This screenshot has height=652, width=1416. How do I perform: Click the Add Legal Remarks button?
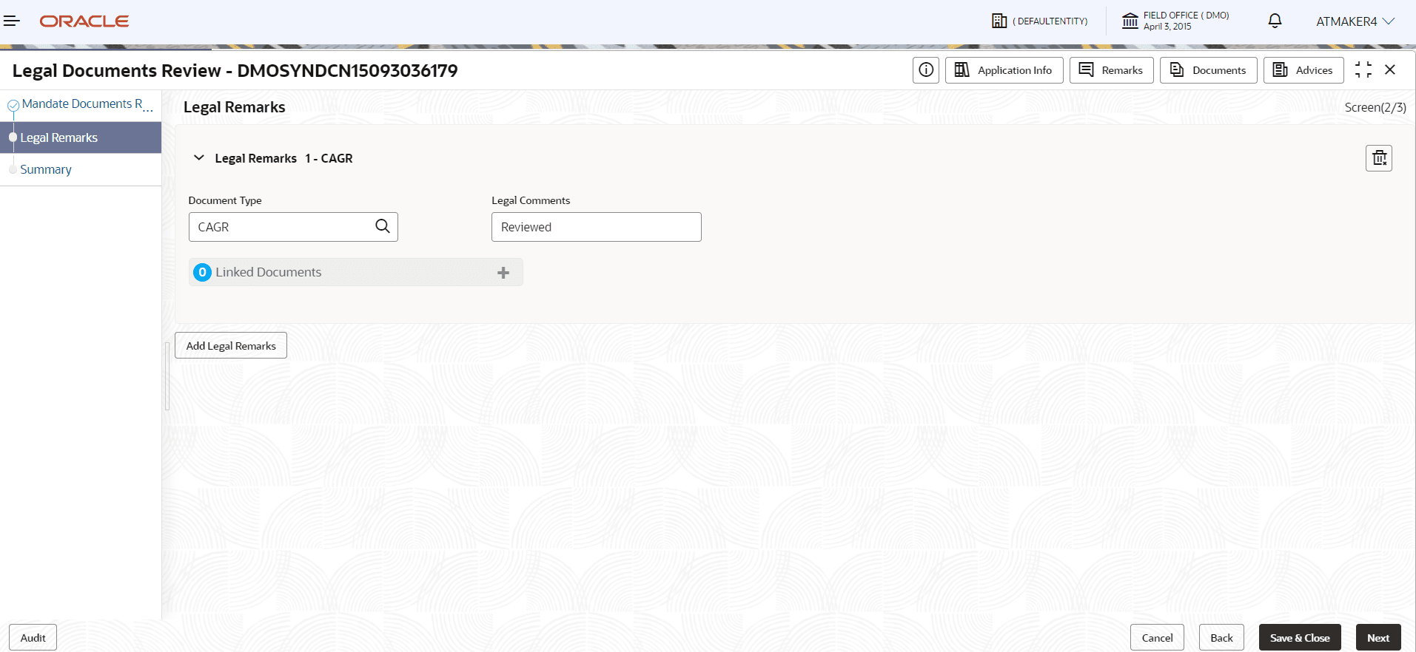point(231,345)
